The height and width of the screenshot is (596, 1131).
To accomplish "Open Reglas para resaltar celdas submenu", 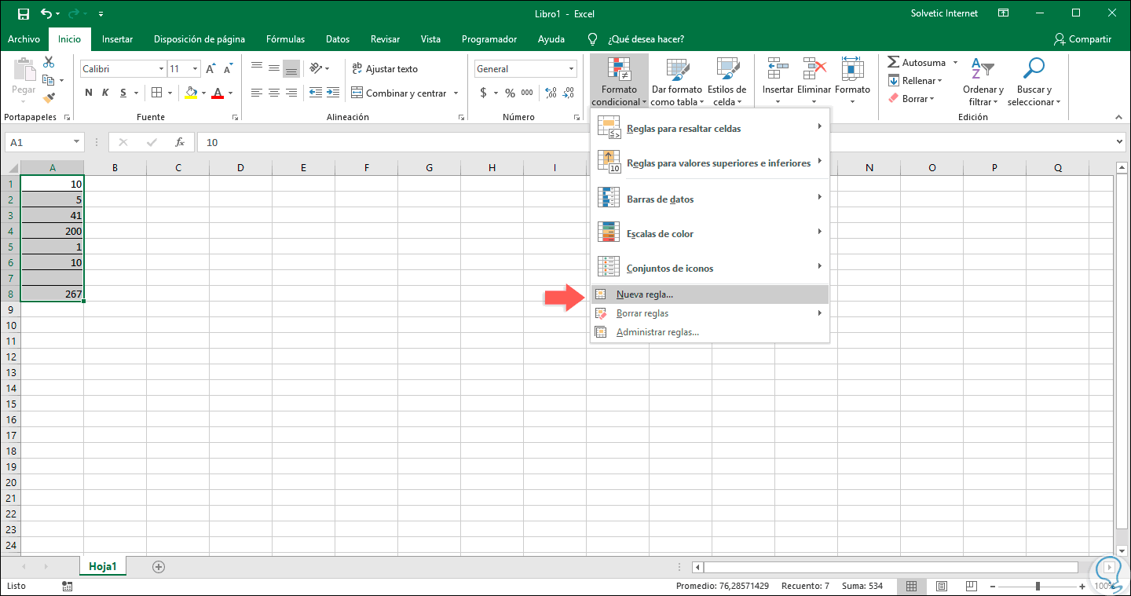I will (x=709, y=128).
